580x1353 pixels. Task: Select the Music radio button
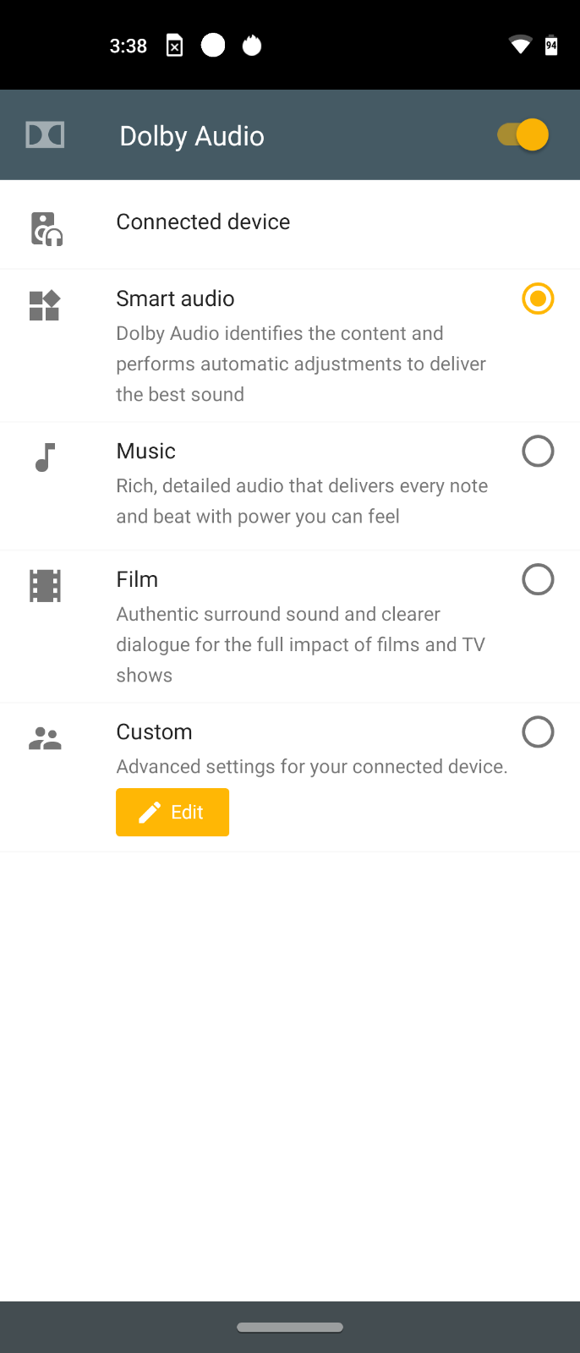(x=538, y=451)
